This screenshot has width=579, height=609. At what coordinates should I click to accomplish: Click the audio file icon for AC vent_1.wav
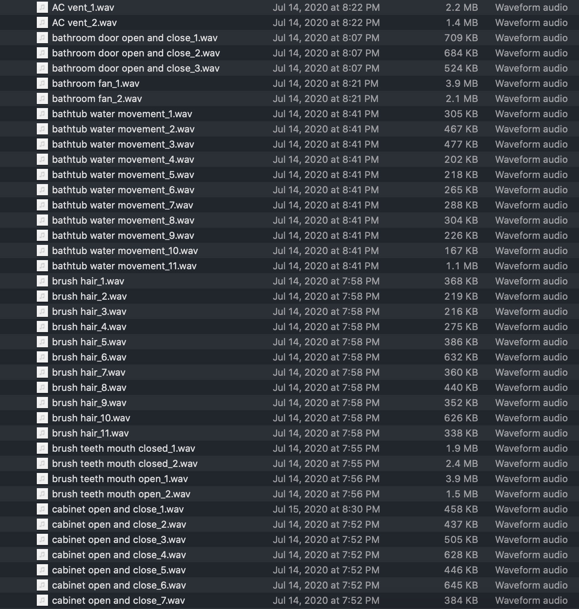pos(42,8)
